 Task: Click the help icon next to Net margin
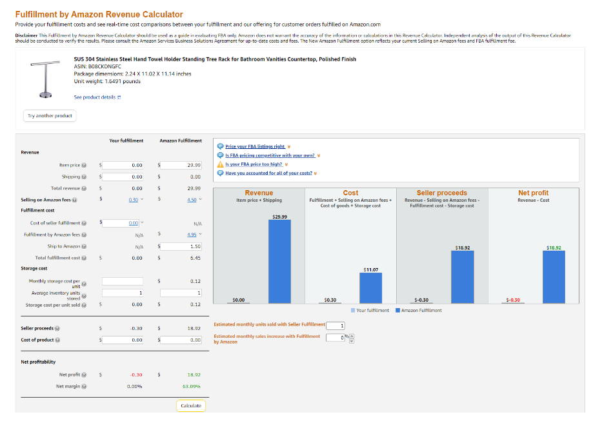(x=84, y=387)
